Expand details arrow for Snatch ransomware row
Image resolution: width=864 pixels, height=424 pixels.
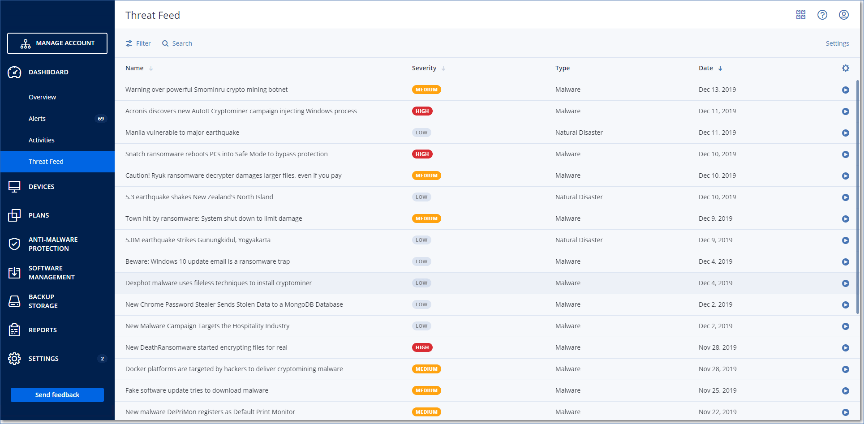click(845, 154)
